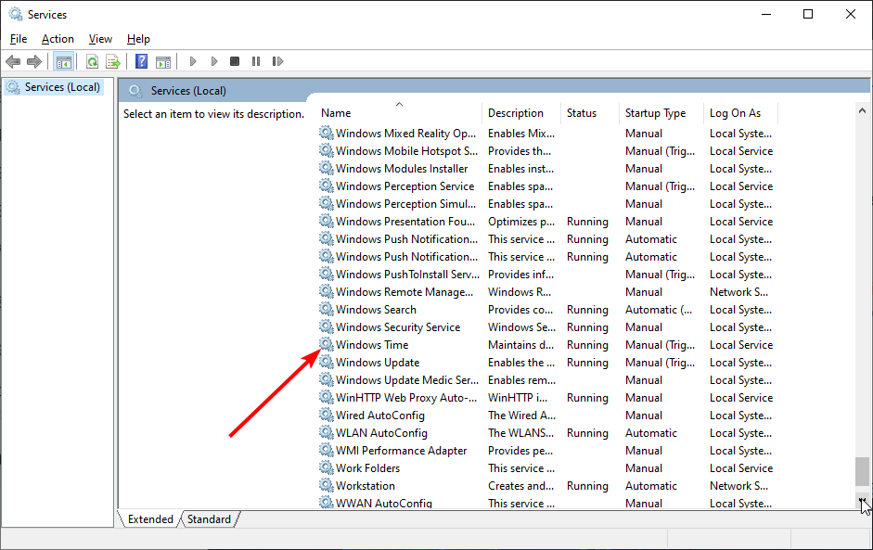Select the WLAN AutoConfig service

[x=546, y=432]
